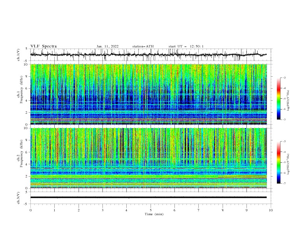Click the ch.2 spectrogram PSD color bar
The height and width of the screenshot is (236, 305).
pyautogui.click(x=278, y=162)
